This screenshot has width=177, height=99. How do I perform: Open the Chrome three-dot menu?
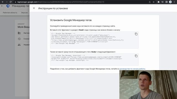click(174, 2)
